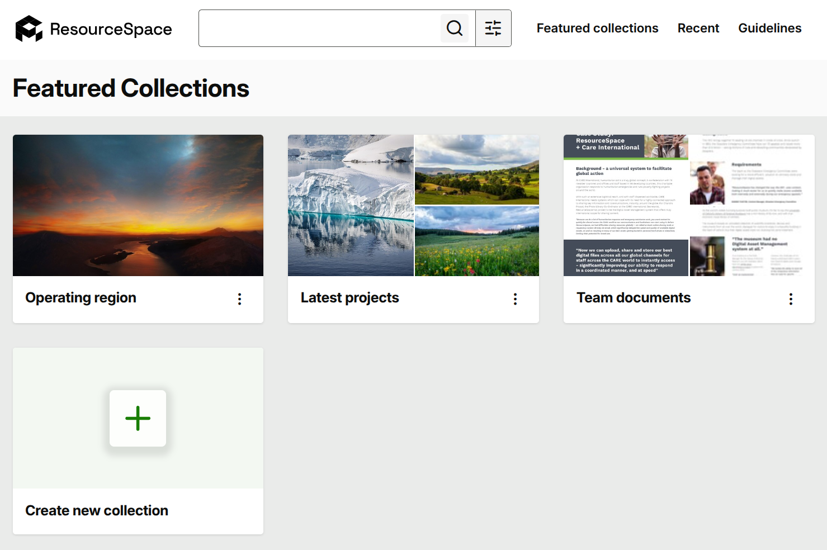Image resolution: width=827 pixels, height=550 pixels.
Task: Open advanced search filters slider icon
Action: pos(493,28)
